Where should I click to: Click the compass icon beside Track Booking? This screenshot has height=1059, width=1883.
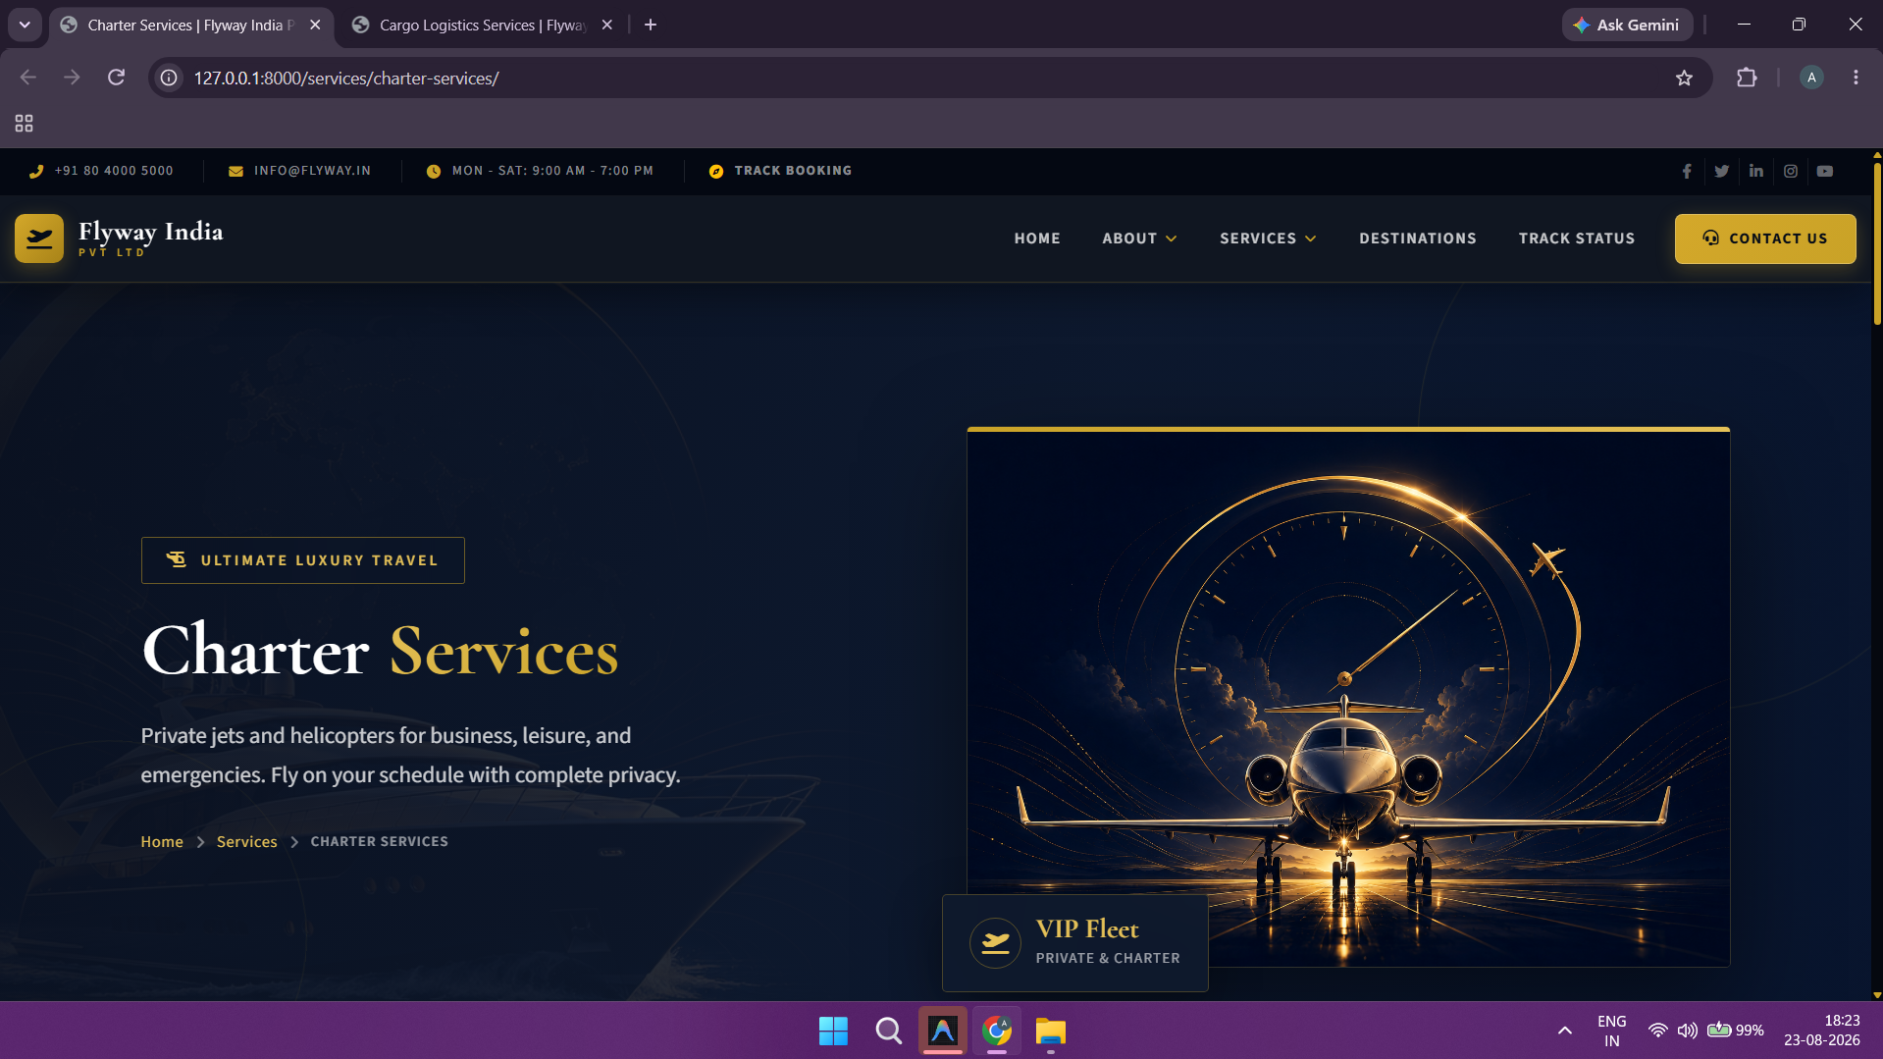(716, 171)
